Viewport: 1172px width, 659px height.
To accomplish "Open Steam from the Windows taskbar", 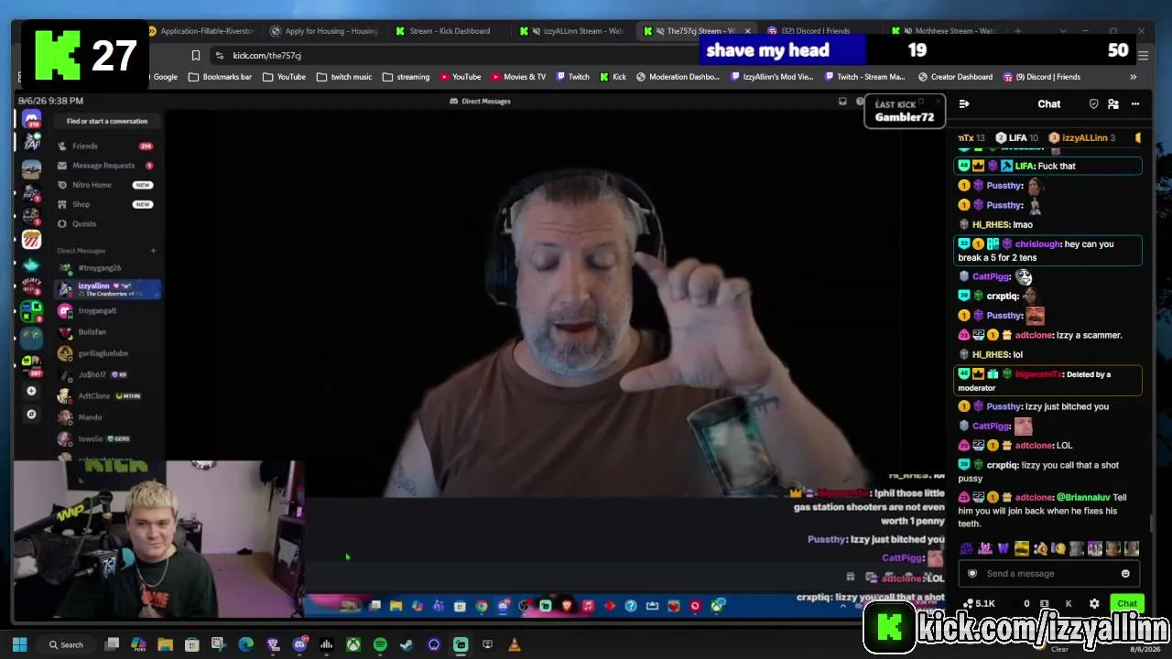I will tap(407, 644).
